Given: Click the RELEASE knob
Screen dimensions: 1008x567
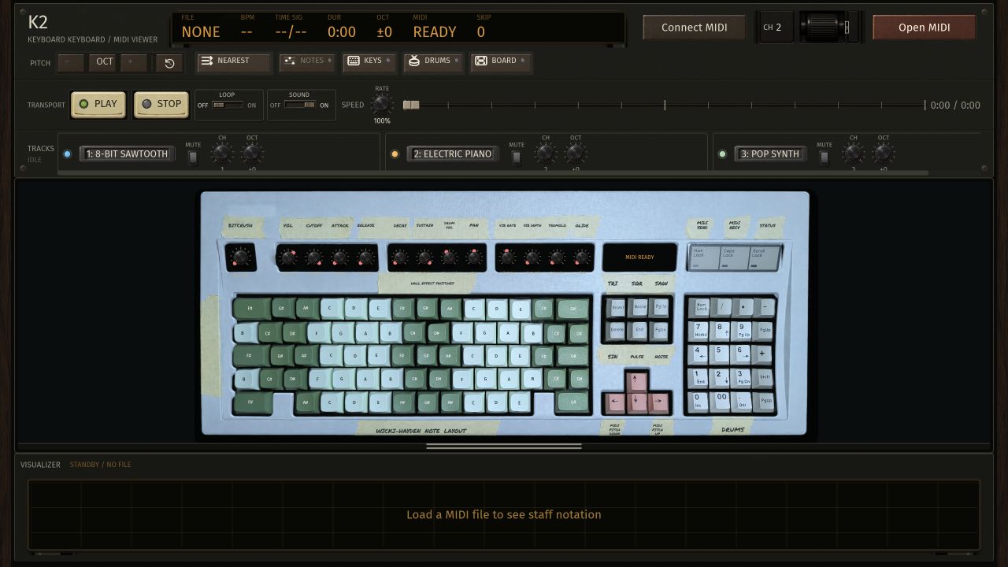Looking at the screenshot, I should 366,257.
